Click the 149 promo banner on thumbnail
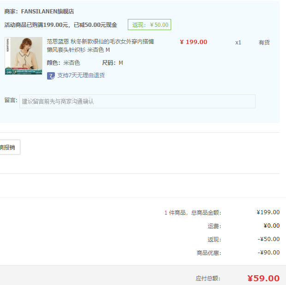Image resolution: width=286 pixels, height=285 pixels. (24, 71)
